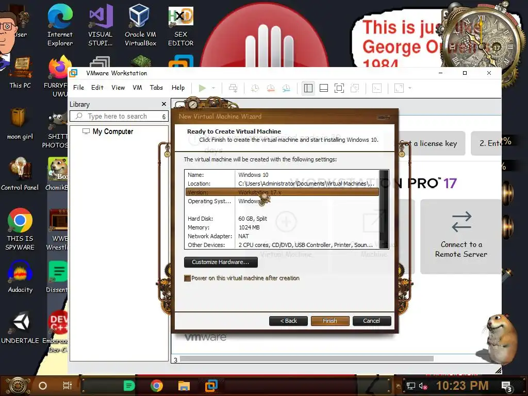Image resolution: width=528 pixels, height=396 pixels.
Task: Open the library search dropdown arrow
Action: coord(164,117)
